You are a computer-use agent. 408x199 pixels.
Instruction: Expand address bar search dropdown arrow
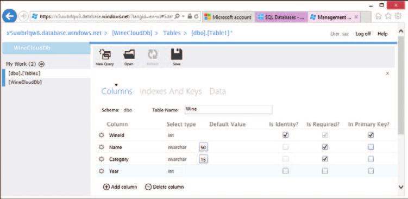click(184, 16)
